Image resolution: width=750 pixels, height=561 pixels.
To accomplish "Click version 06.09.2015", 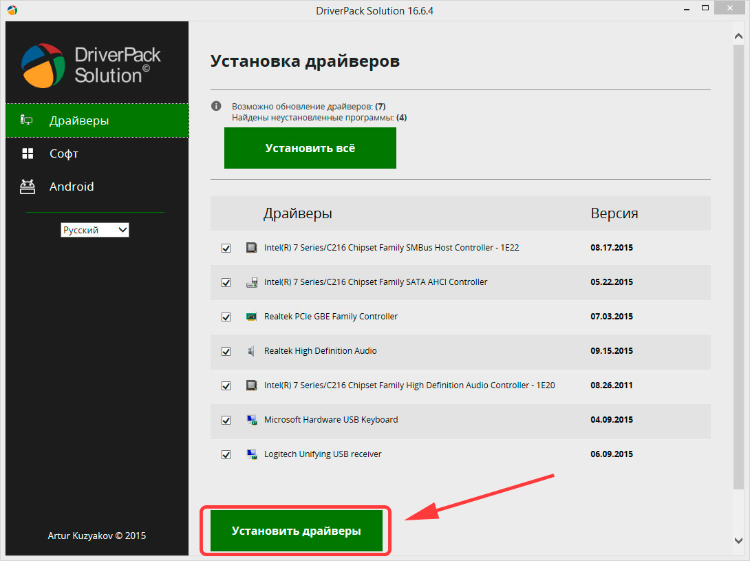I will (x=611, y=454).
